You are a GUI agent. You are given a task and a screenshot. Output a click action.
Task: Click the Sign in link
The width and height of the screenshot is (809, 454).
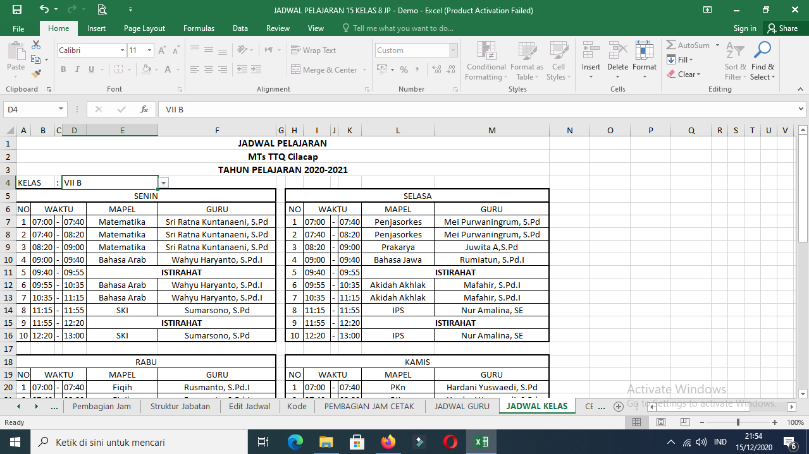coord(744,28)
